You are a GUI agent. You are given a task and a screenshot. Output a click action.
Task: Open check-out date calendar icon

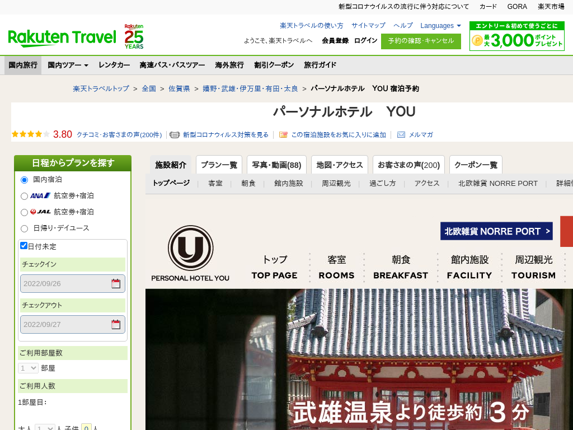[x=116, y=324]
